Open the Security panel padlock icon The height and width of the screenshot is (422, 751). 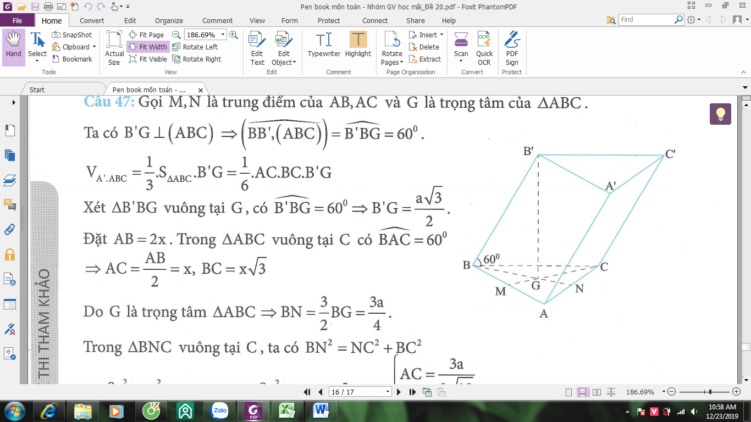(10, 254)
